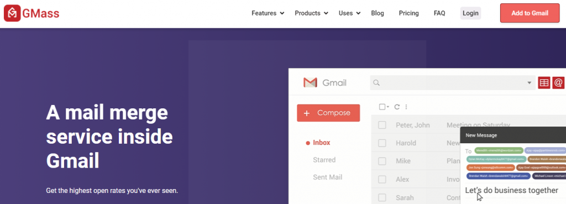The width and height of the screenshot is (566, 204).
Task: Click the Gmail wordmark text
Action: tap(334, 83)
